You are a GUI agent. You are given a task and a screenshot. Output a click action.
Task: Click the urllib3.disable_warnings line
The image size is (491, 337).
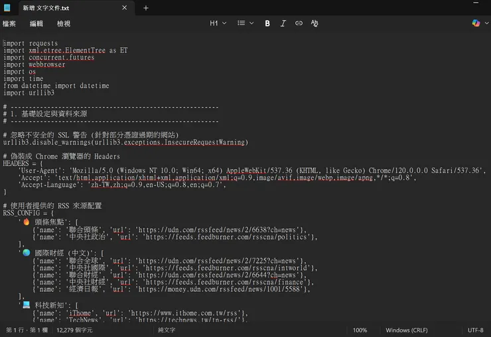[125, 143]
